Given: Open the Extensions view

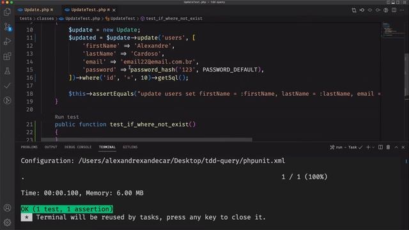Looking at the screenshot, I should click(7, 56).
